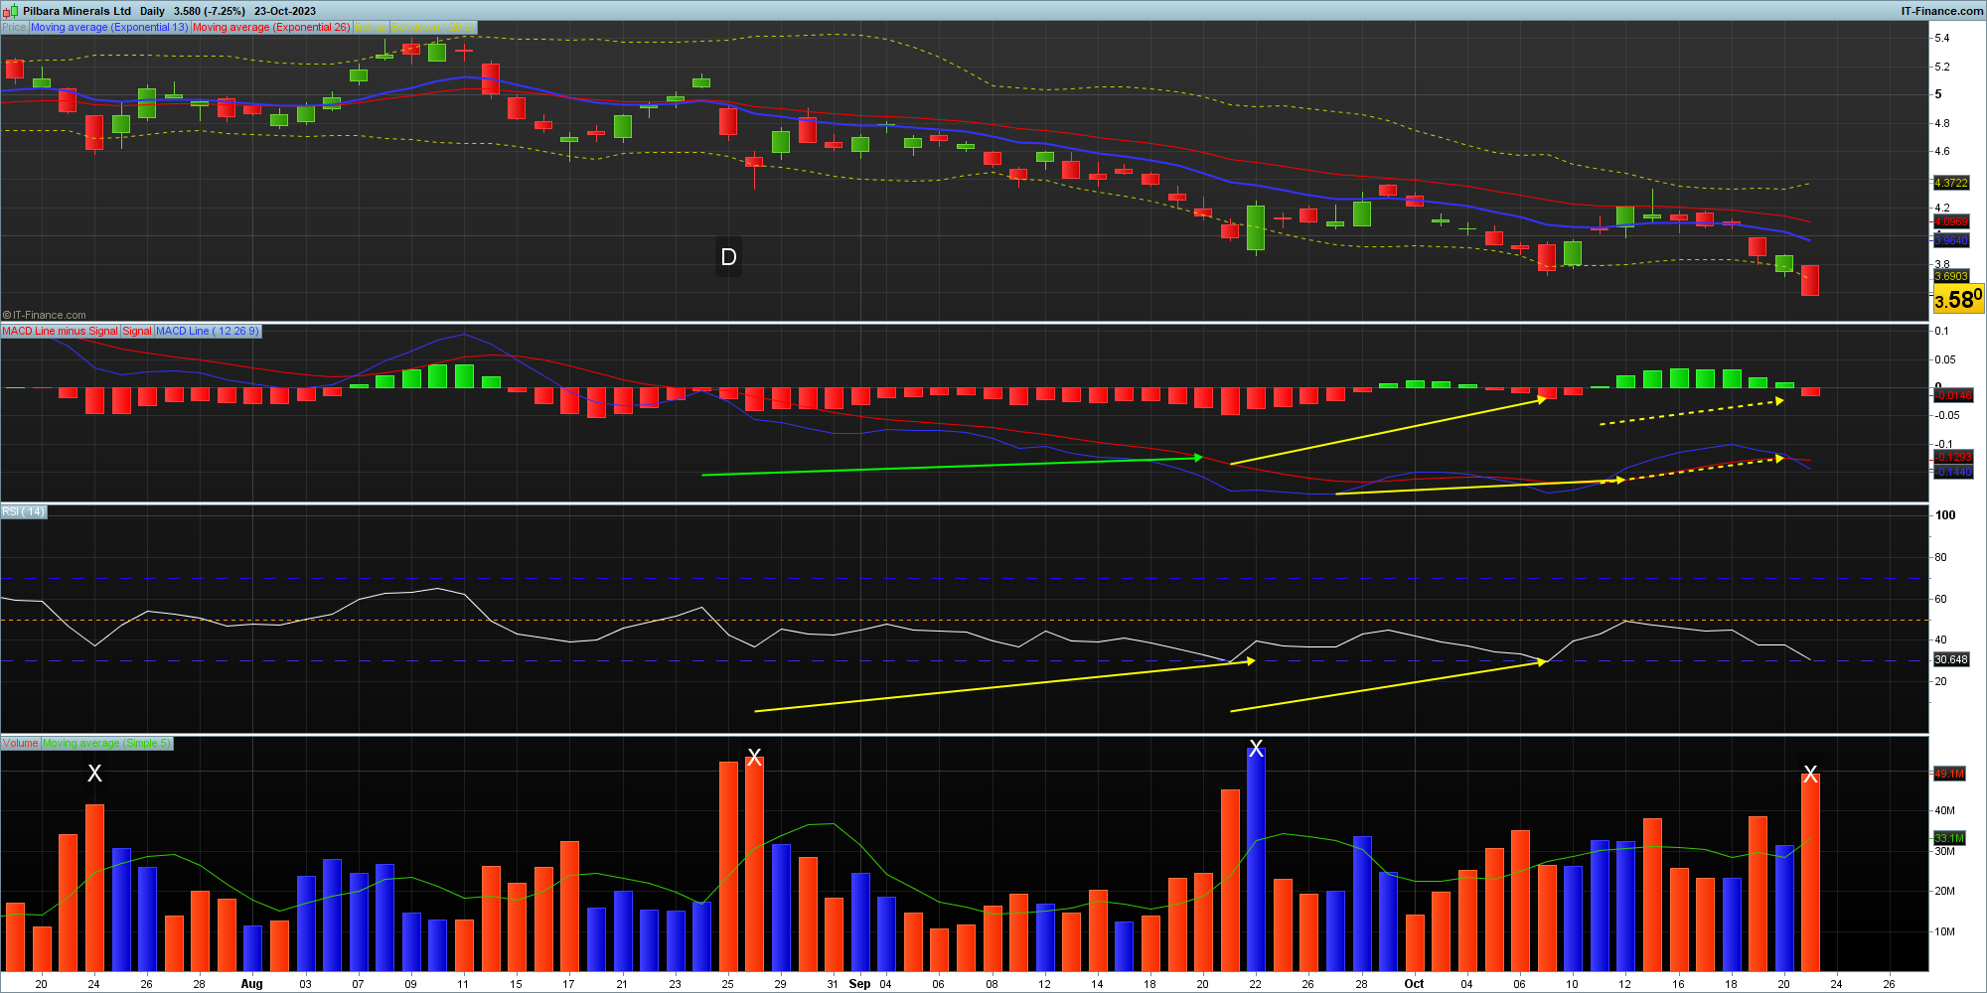
Task: Open RSI (14) indicator settings
Action: [x=24, y=511]
